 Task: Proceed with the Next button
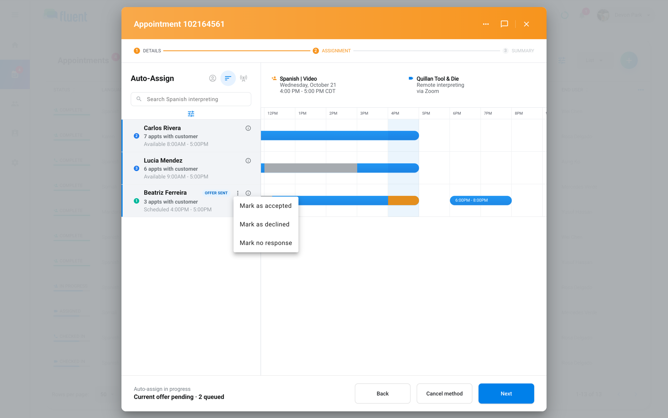[506, 394]
